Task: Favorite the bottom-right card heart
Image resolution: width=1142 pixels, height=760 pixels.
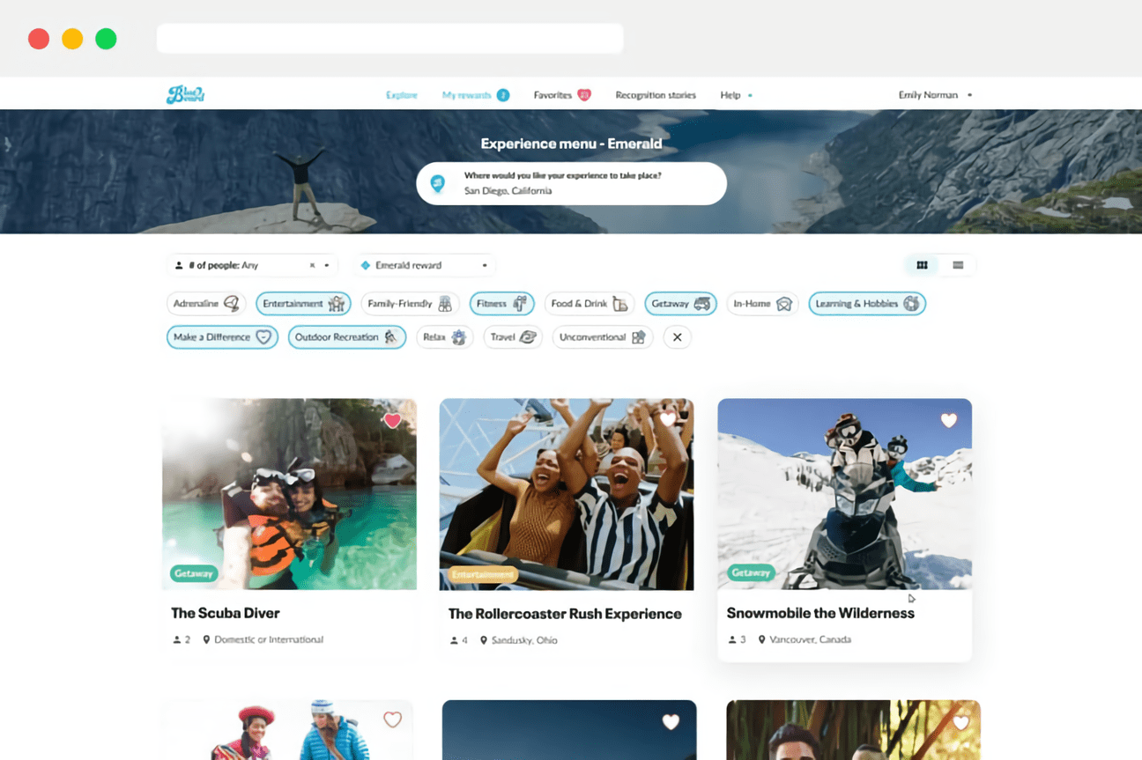Action: (x=960, y=722)
